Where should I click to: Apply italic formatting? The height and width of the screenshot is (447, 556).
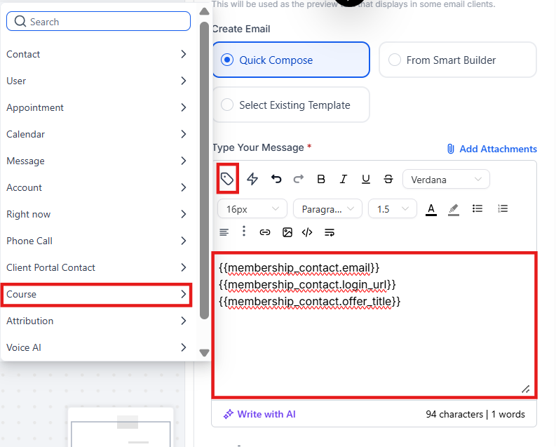coord(344,179)
